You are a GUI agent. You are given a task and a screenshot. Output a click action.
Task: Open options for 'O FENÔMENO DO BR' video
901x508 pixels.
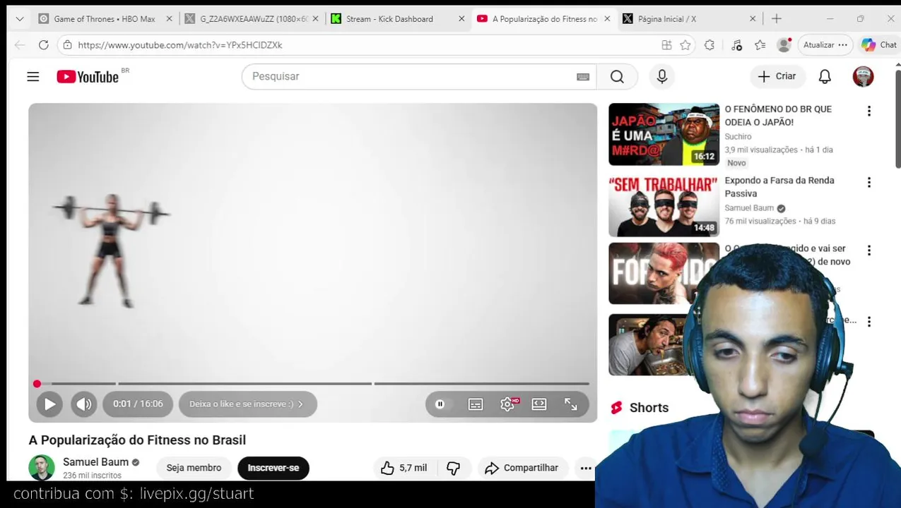[869, 111]
